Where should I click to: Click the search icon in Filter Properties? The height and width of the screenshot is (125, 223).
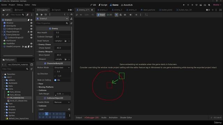(67, 23)
